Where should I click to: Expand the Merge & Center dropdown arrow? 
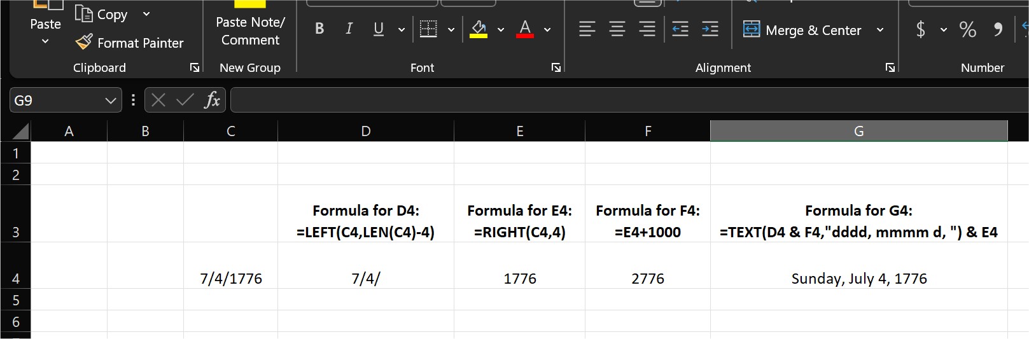tap(880, 30)
